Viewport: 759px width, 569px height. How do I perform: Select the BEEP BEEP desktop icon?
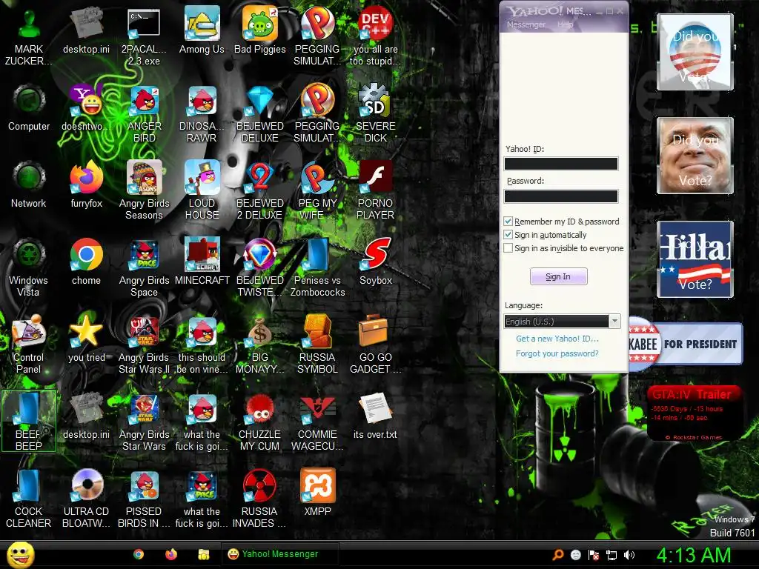(29, 421)
